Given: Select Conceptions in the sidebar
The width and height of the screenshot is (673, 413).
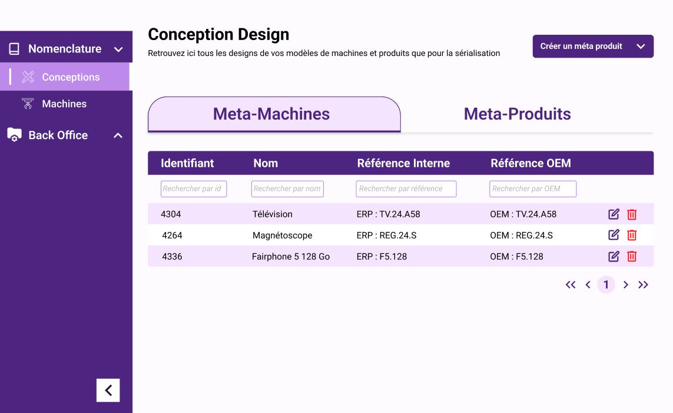Looking at the screenshot, I should tap(70, 77).
